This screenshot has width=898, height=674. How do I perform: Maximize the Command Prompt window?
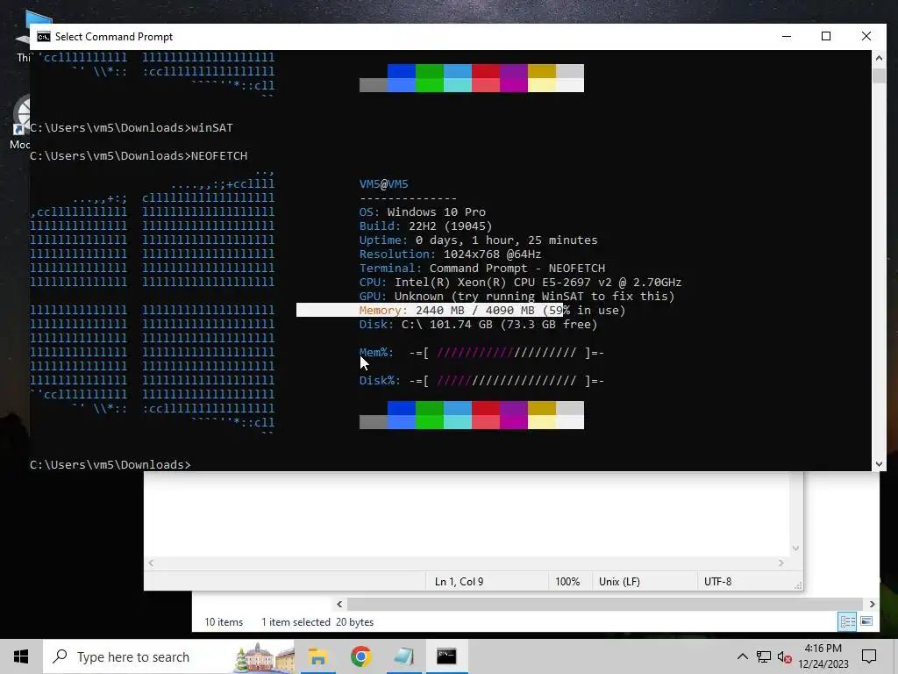point(826,36)
